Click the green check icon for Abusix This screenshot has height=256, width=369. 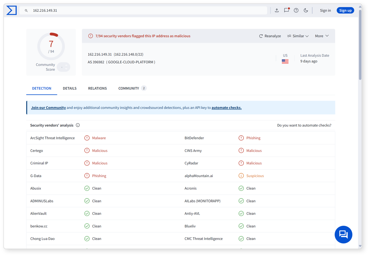[87, 188]
